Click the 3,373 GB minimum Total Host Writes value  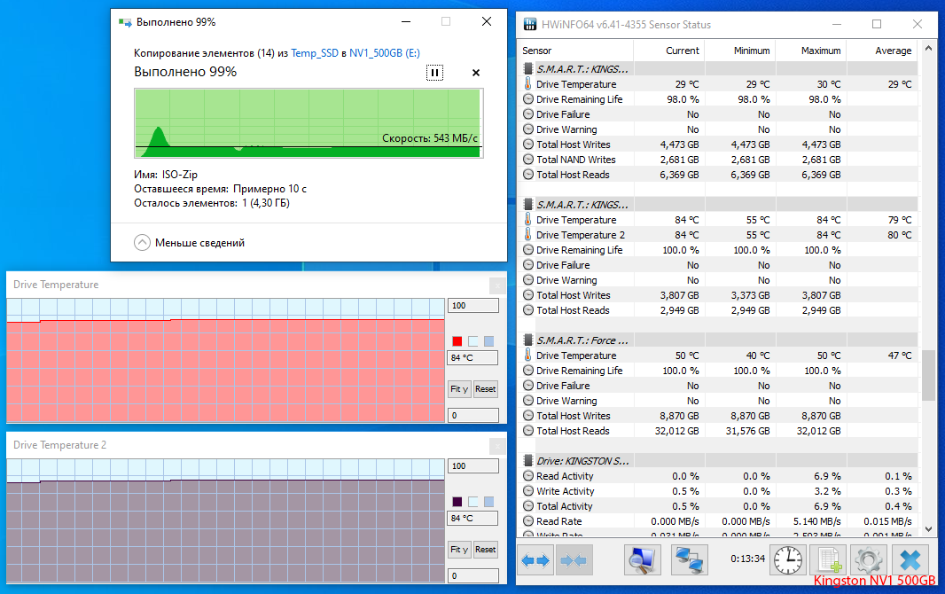click(750, 295)
